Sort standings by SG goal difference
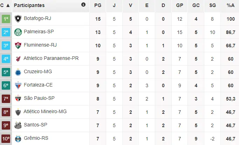239x145 pixels. click(x=212, y=6)
